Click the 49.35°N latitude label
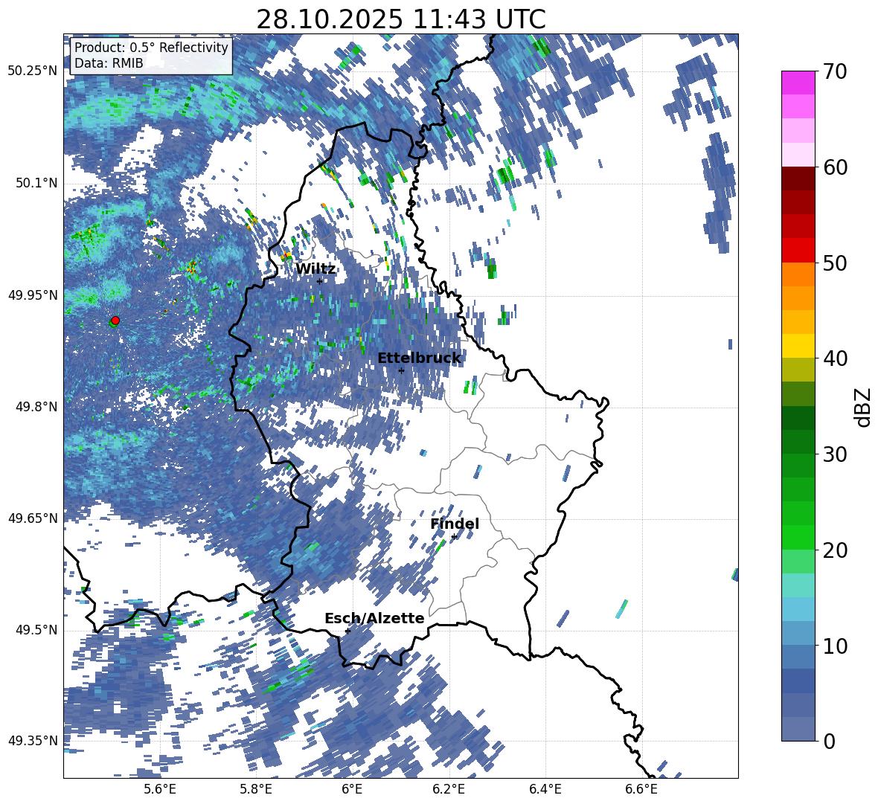 [33, 741]
